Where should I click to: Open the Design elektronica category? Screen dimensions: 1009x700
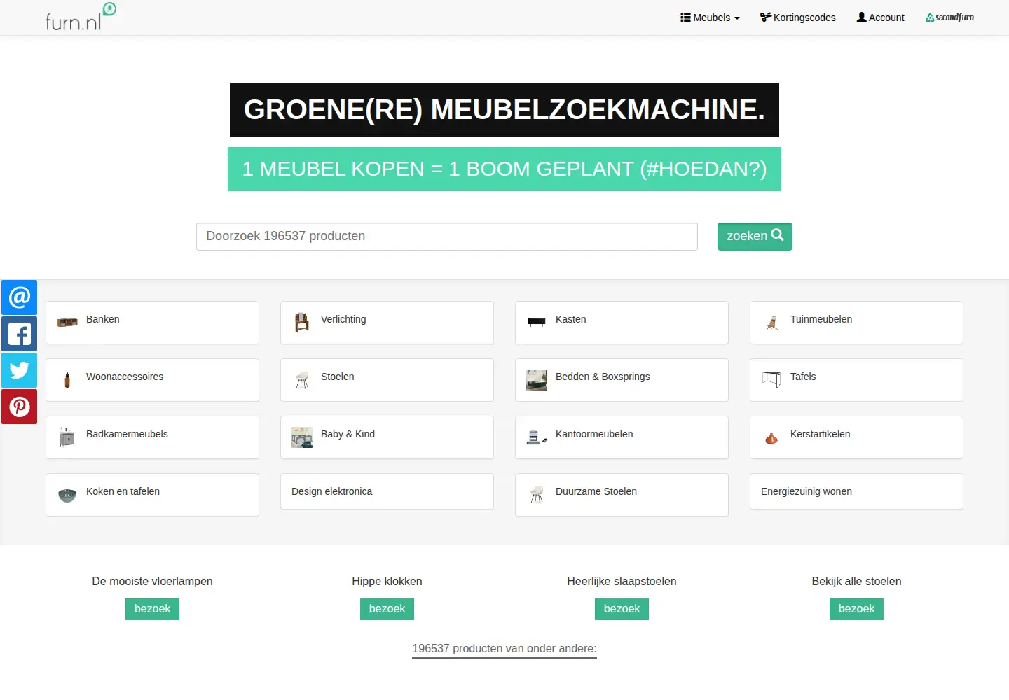click(387, 491)
